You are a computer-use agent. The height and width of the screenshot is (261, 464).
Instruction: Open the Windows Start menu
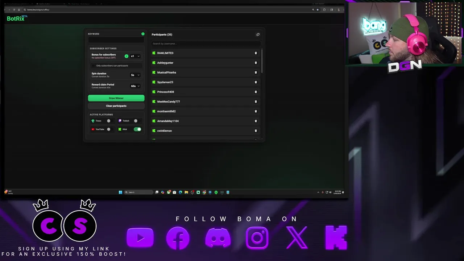point(120,192)
